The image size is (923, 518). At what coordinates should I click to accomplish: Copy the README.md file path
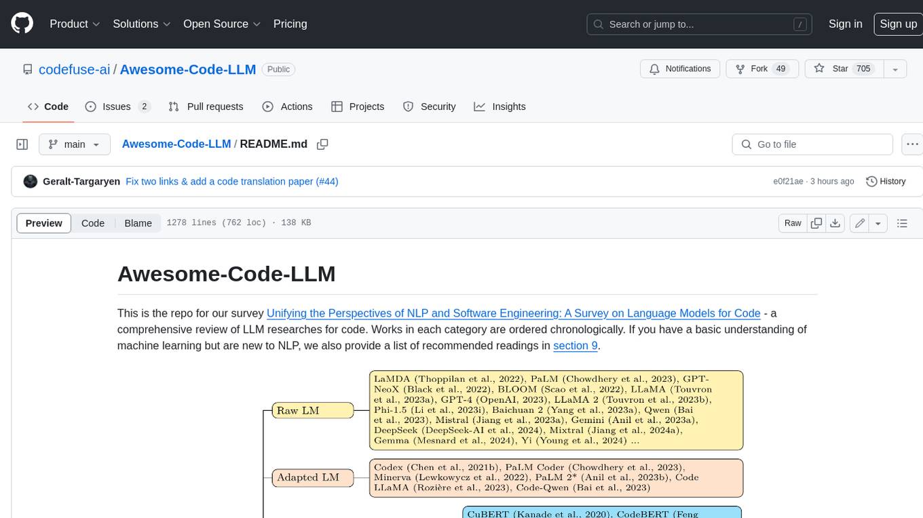click(x=322, y=144)
